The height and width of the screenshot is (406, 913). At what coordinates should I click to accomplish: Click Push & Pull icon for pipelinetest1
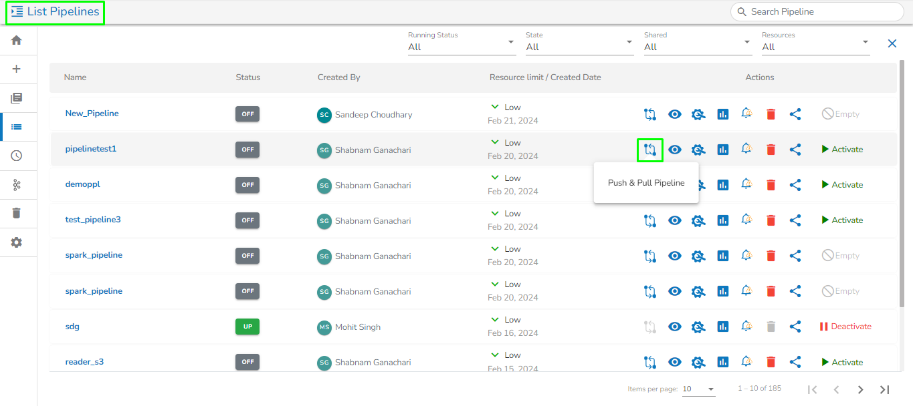pyautogui.click(x=649, y=150)
